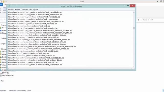Image resolution: width=164 pixels, height=92 pixels.
Task: Click the '#LoadModule usertrack_module' line
Action: click(x=35, y=65)
